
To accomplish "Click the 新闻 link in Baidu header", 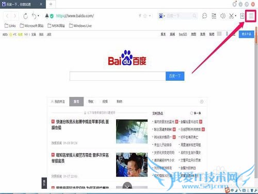I will (172, 34).
